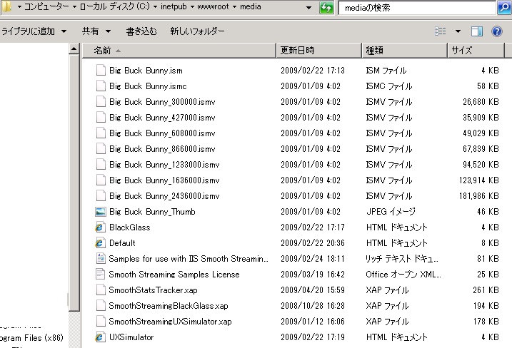Select the BlackGlass HTML file icon
This screenshot has width=512, height=348.
(100, 227)
